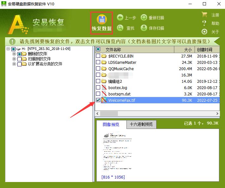Sort by the 创建时间 column header
The width and height of the screenshot is (225, 188).
[x=207, y=50]
